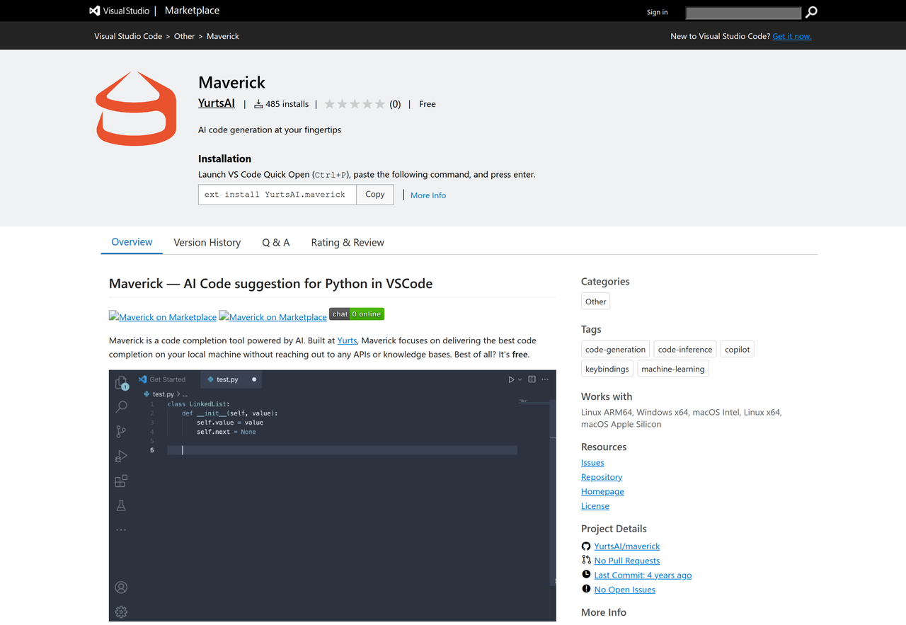Select the code-inference tag
This screenshot has width=906, height=625.
[685, 350]
